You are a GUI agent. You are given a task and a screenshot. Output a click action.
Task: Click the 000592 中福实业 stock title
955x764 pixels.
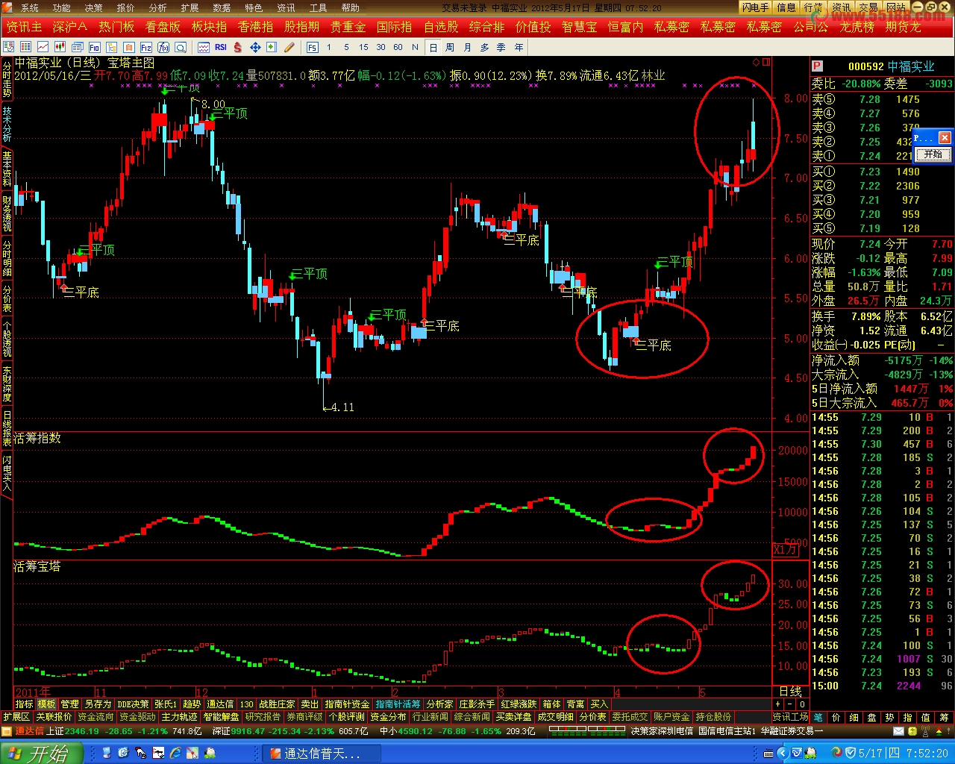click(x=891, y=66)
